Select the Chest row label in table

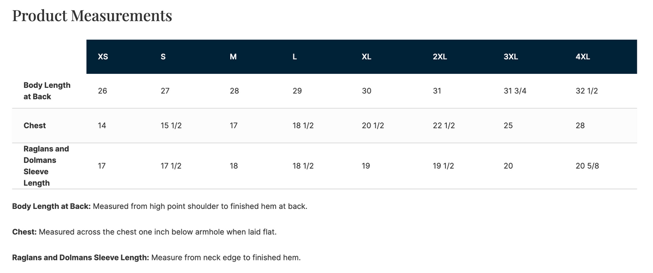[x=35, y=125]
